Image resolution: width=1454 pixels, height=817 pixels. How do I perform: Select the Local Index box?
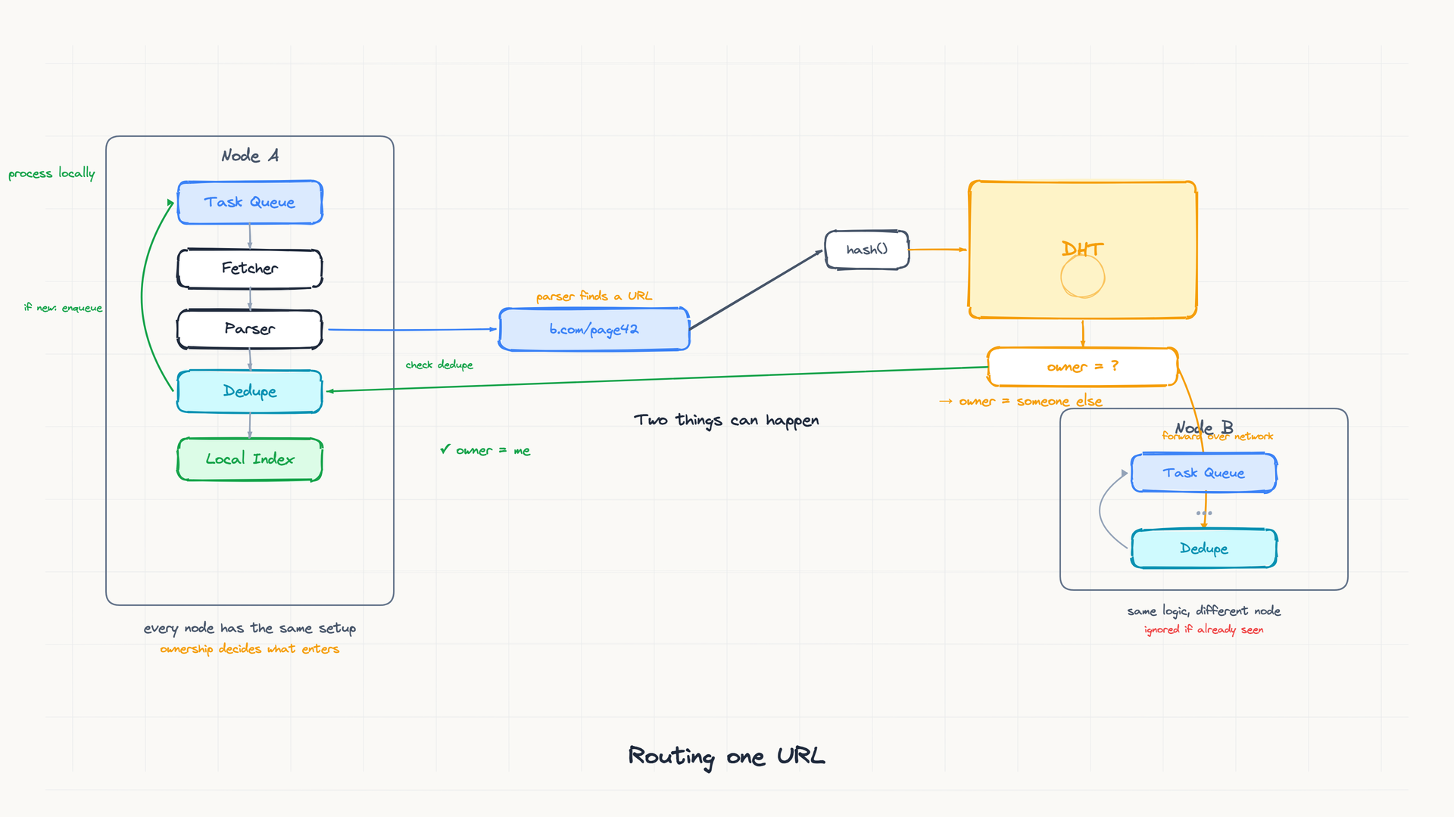click(250, 459)
